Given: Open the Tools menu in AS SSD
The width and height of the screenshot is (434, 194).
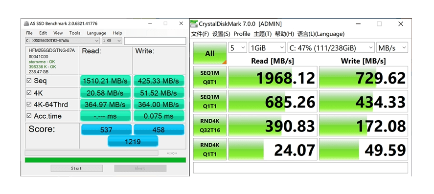Looking at the screenshot, I should (x=75, y=33).
